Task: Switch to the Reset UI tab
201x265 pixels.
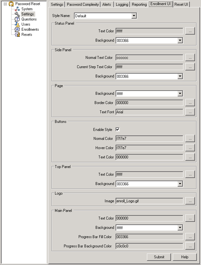Action: pyautogui.click(x=181, y=4)
